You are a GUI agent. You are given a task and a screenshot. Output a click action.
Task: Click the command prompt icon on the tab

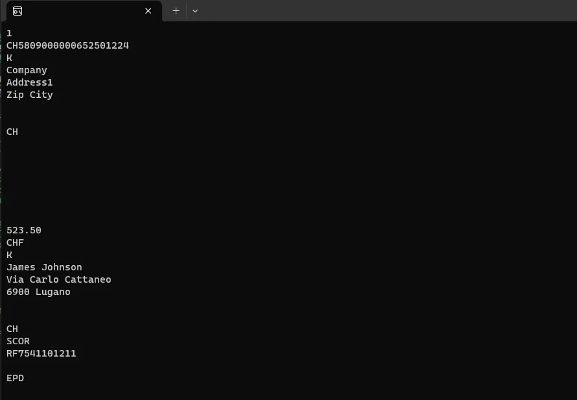pyautogui.click(x=18, y=11)
